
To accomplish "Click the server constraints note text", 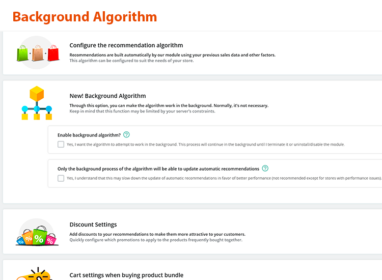I will (142, 111).
